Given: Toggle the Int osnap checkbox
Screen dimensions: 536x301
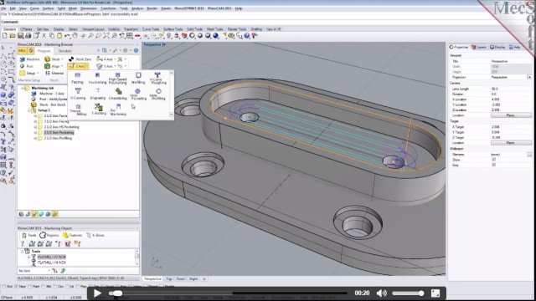Looking at the screenshot, I should [x=67, y=286].
